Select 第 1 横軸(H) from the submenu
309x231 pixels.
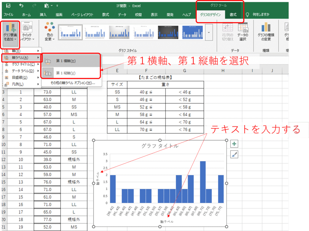click(65, 61)
